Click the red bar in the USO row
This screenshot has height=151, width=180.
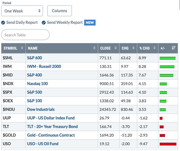point(168,144)
